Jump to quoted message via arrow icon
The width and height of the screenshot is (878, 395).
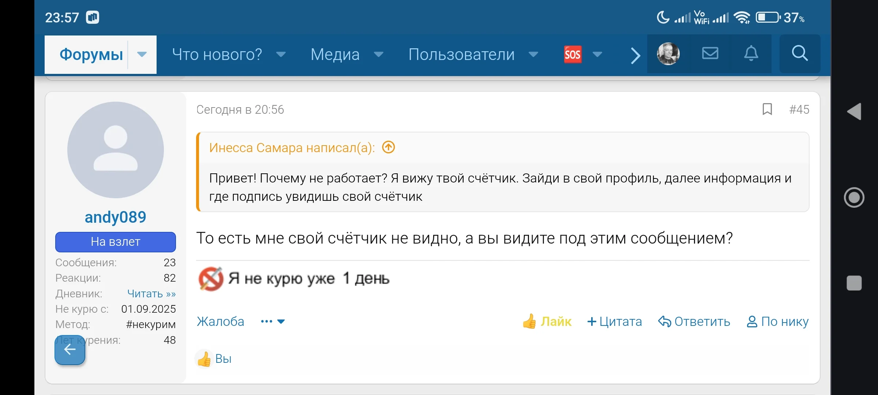pyautogui.click(x=389, y=147)
